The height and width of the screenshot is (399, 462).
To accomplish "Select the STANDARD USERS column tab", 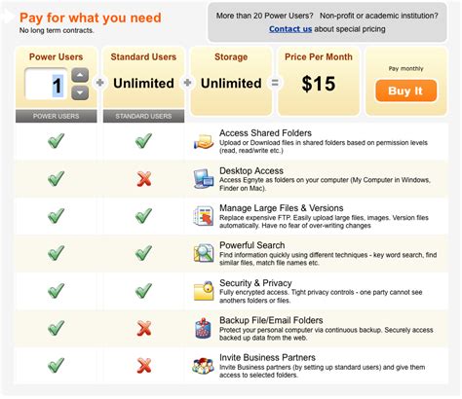I will coord(143,116).
